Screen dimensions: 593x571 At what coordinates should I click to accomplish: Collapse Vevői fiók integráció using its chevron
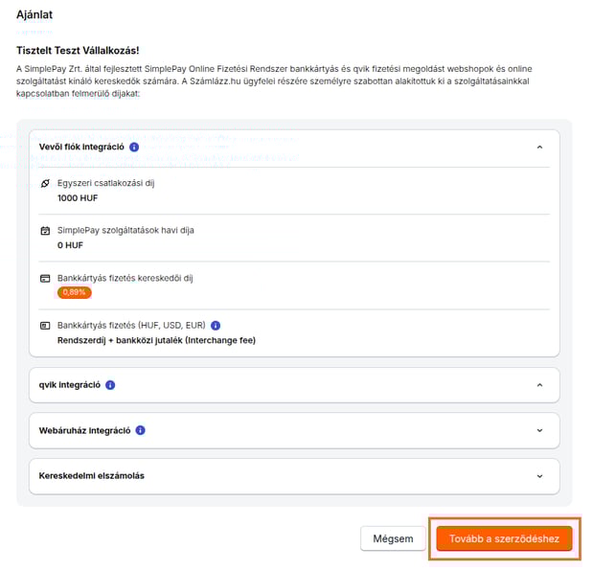[539, 148]
